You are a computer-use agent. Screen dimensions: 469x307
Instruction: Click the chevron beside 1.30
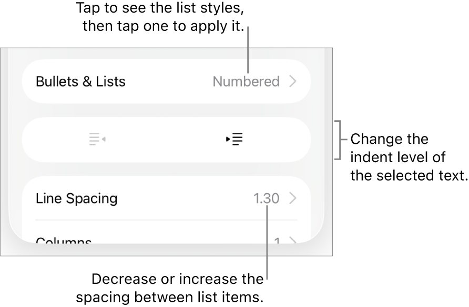coord(293,198)
